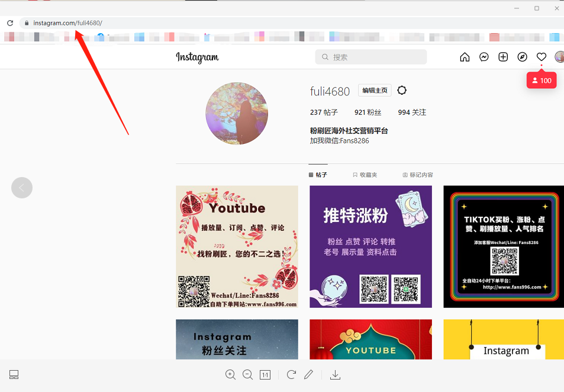Open profile settings gear icon
564x392 pixels.
coord(402,91)
